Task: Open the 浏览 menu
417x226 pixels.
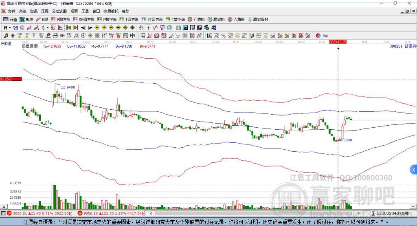Action: pyautogui.click(x=23, y=11)
